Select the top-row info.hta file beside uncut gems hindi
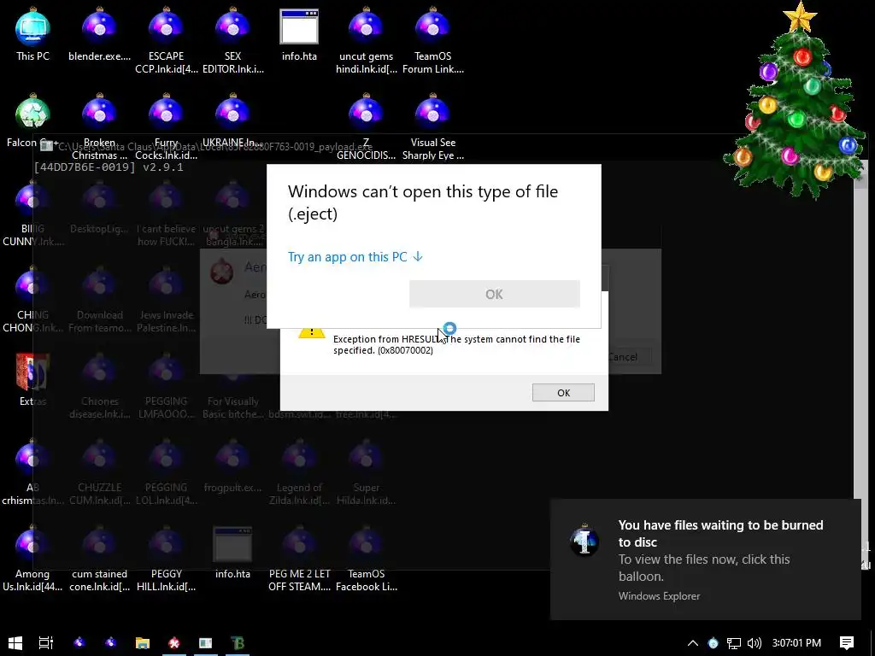Screen dimensions: 875x656 click(x=299, y=33)
